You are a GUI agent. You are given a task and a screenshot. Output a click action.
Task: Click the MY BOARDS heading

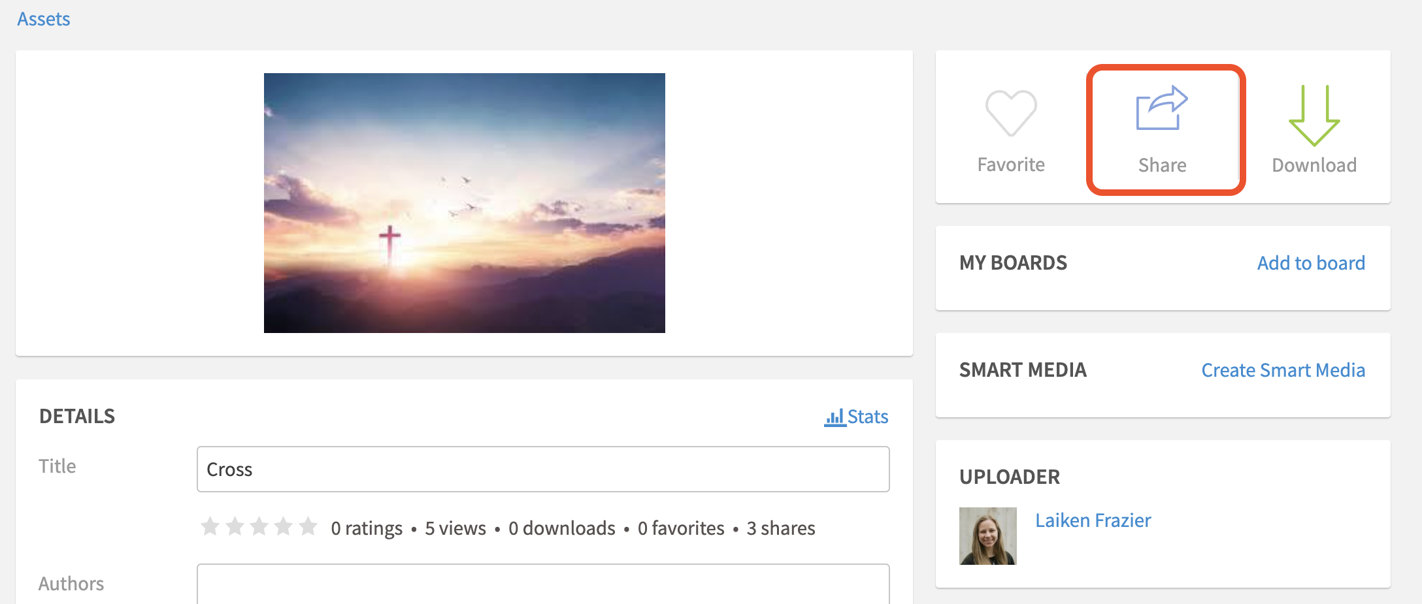tap(1013, 263)
